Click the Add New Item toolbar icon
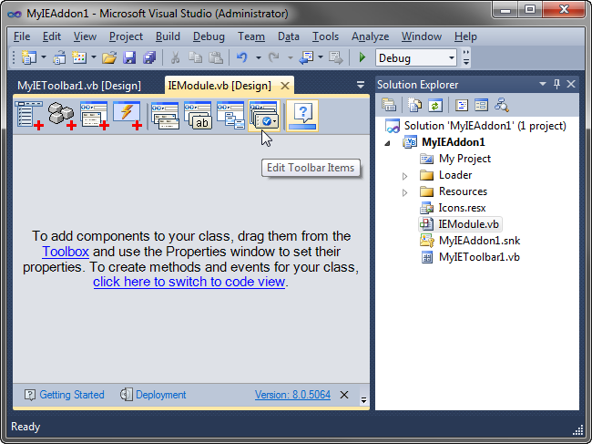 [79, 57]
